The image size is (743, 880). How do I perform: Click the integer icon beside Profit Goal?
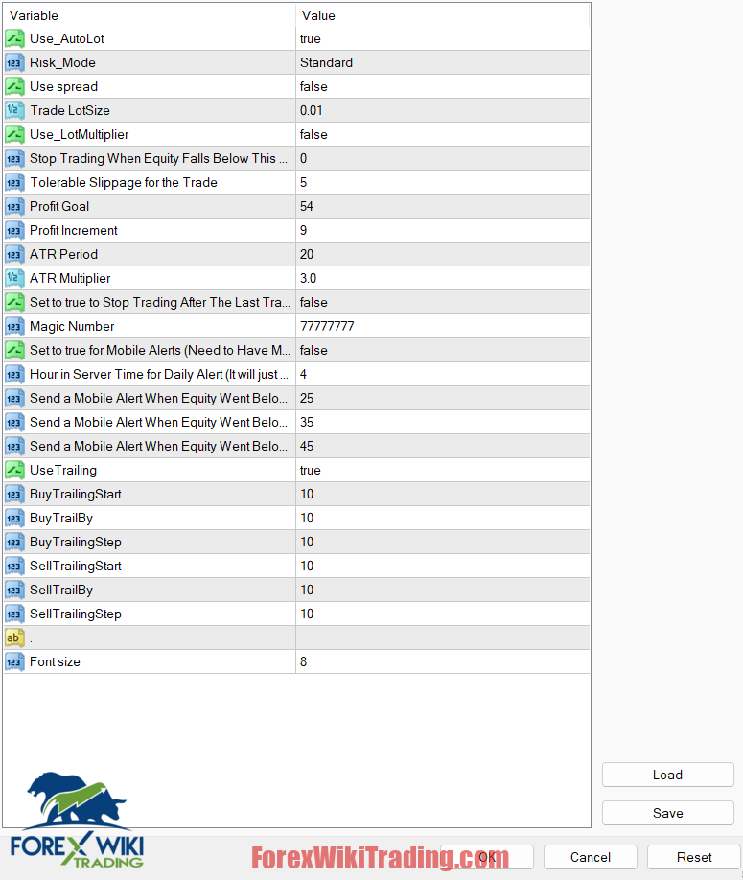(14, 206)
